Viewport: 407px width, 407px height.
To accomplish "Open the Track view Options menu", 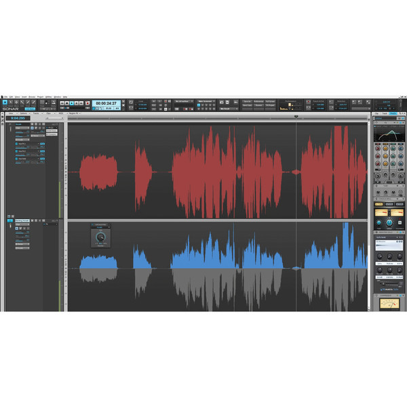I will (x=23, y=113).
